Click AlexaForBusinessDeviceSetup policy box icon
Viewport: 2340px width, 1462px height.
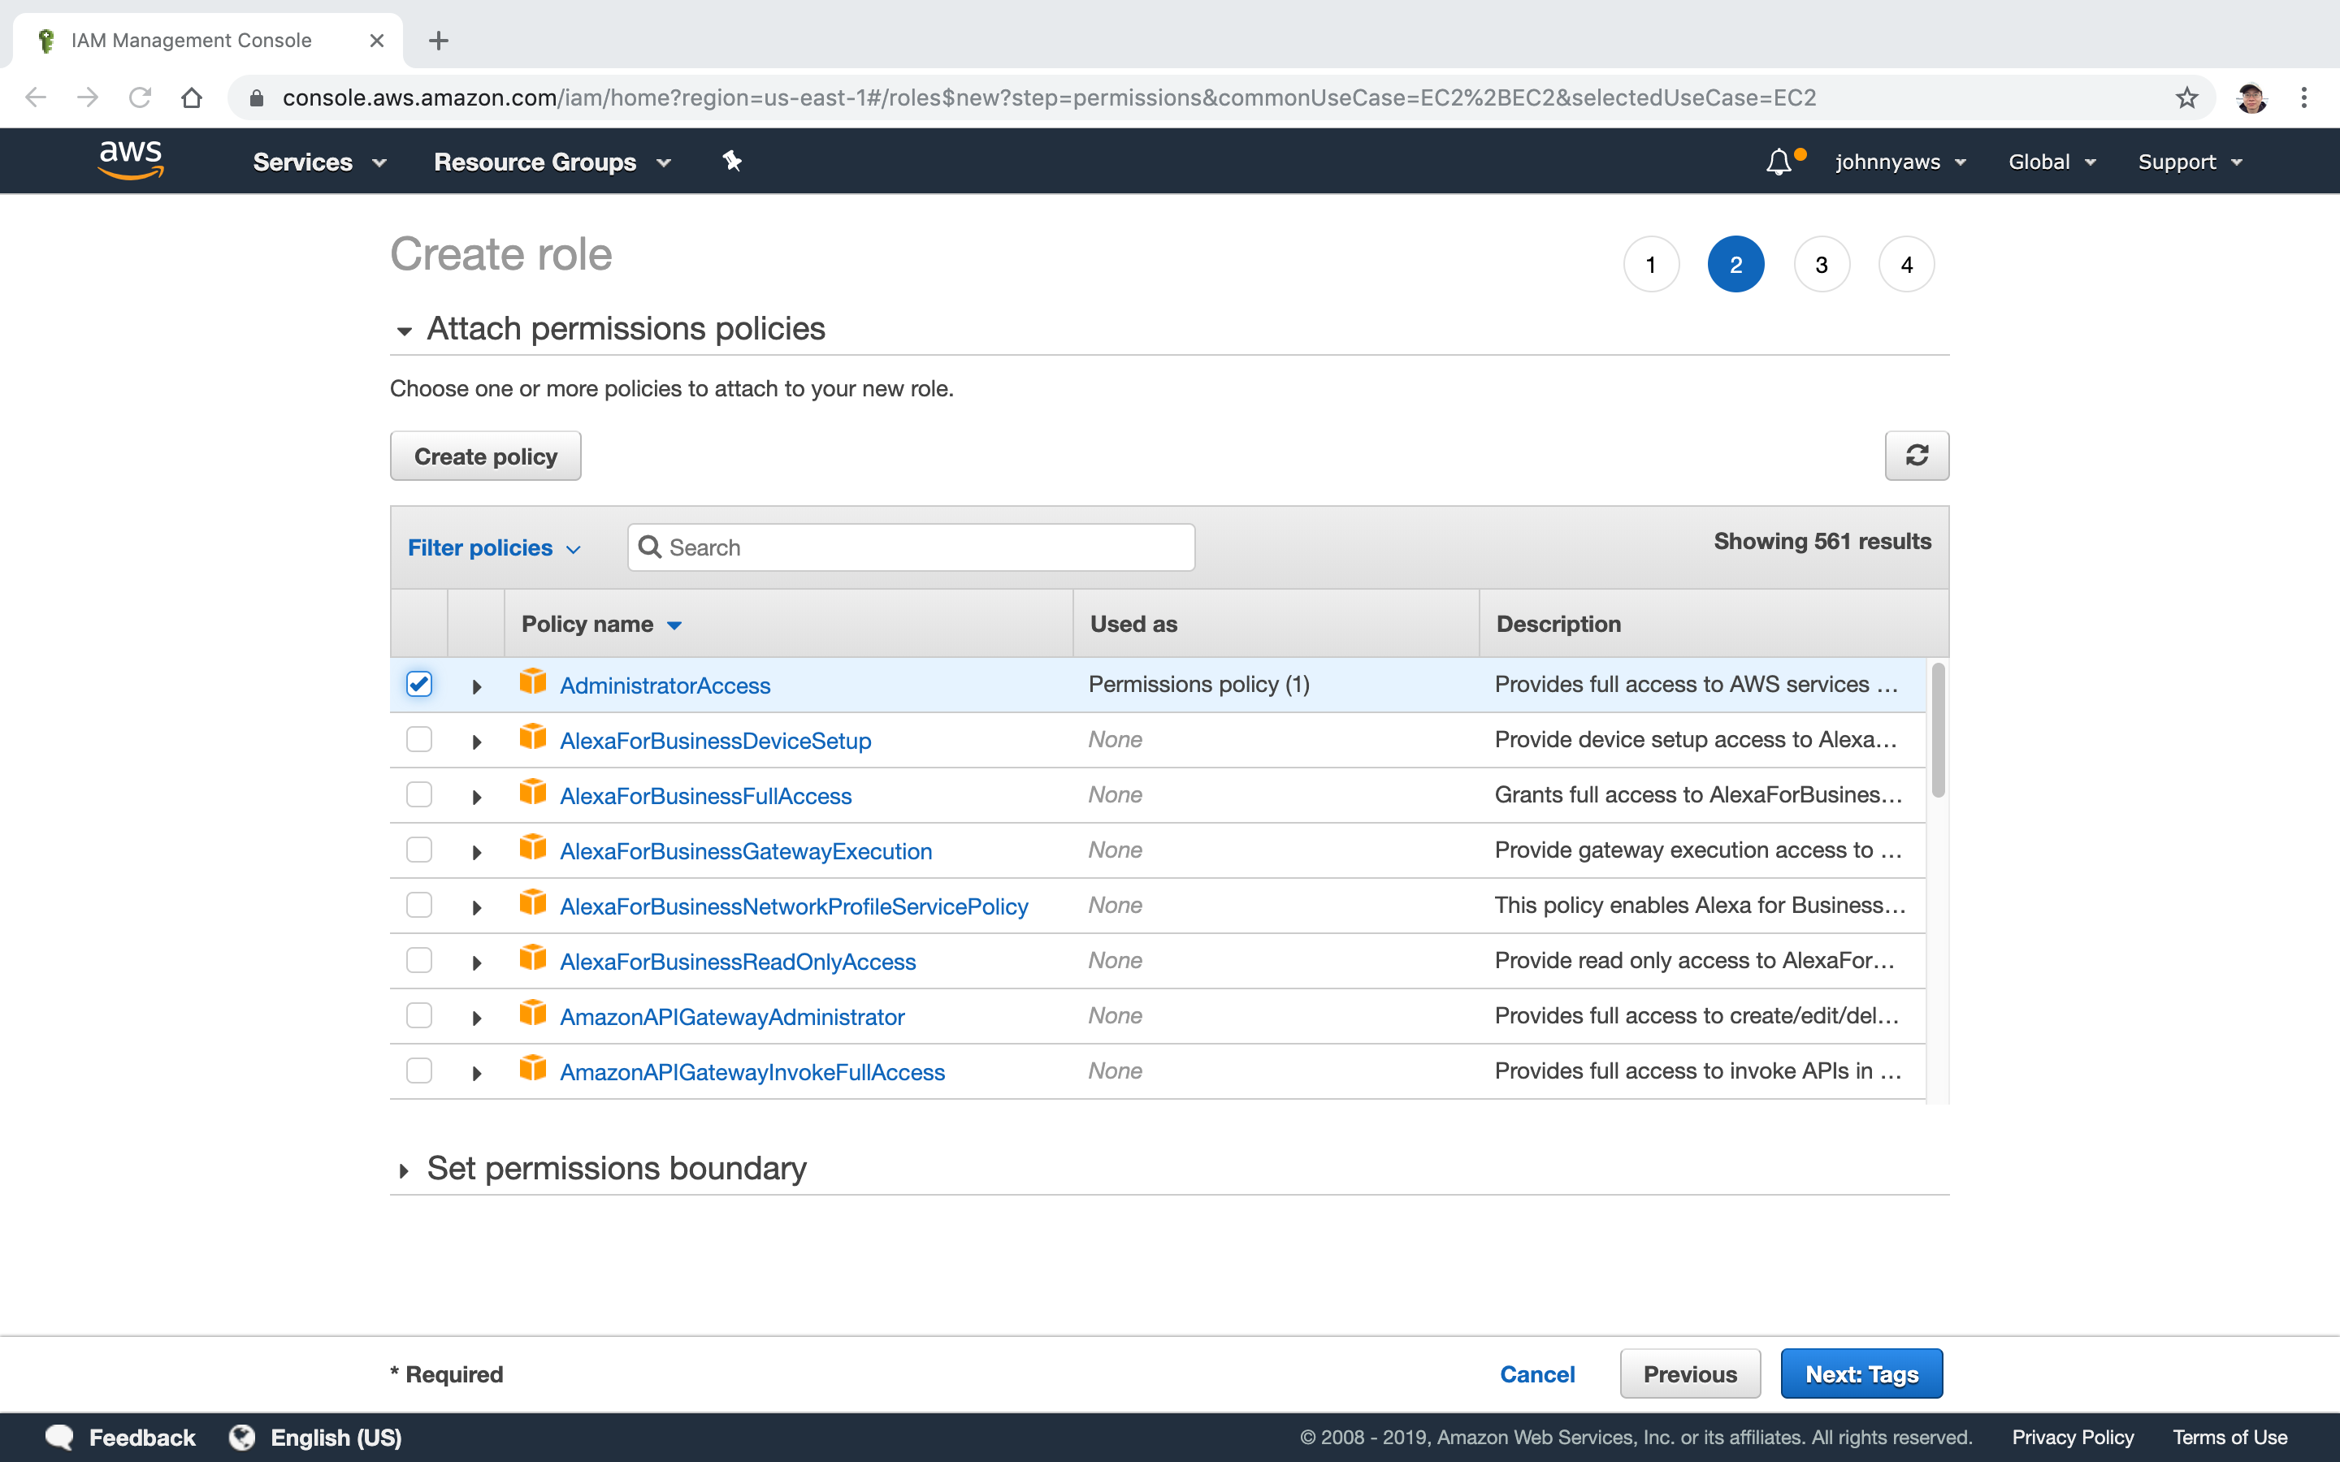pyautogui.click(x=533, y=737)
